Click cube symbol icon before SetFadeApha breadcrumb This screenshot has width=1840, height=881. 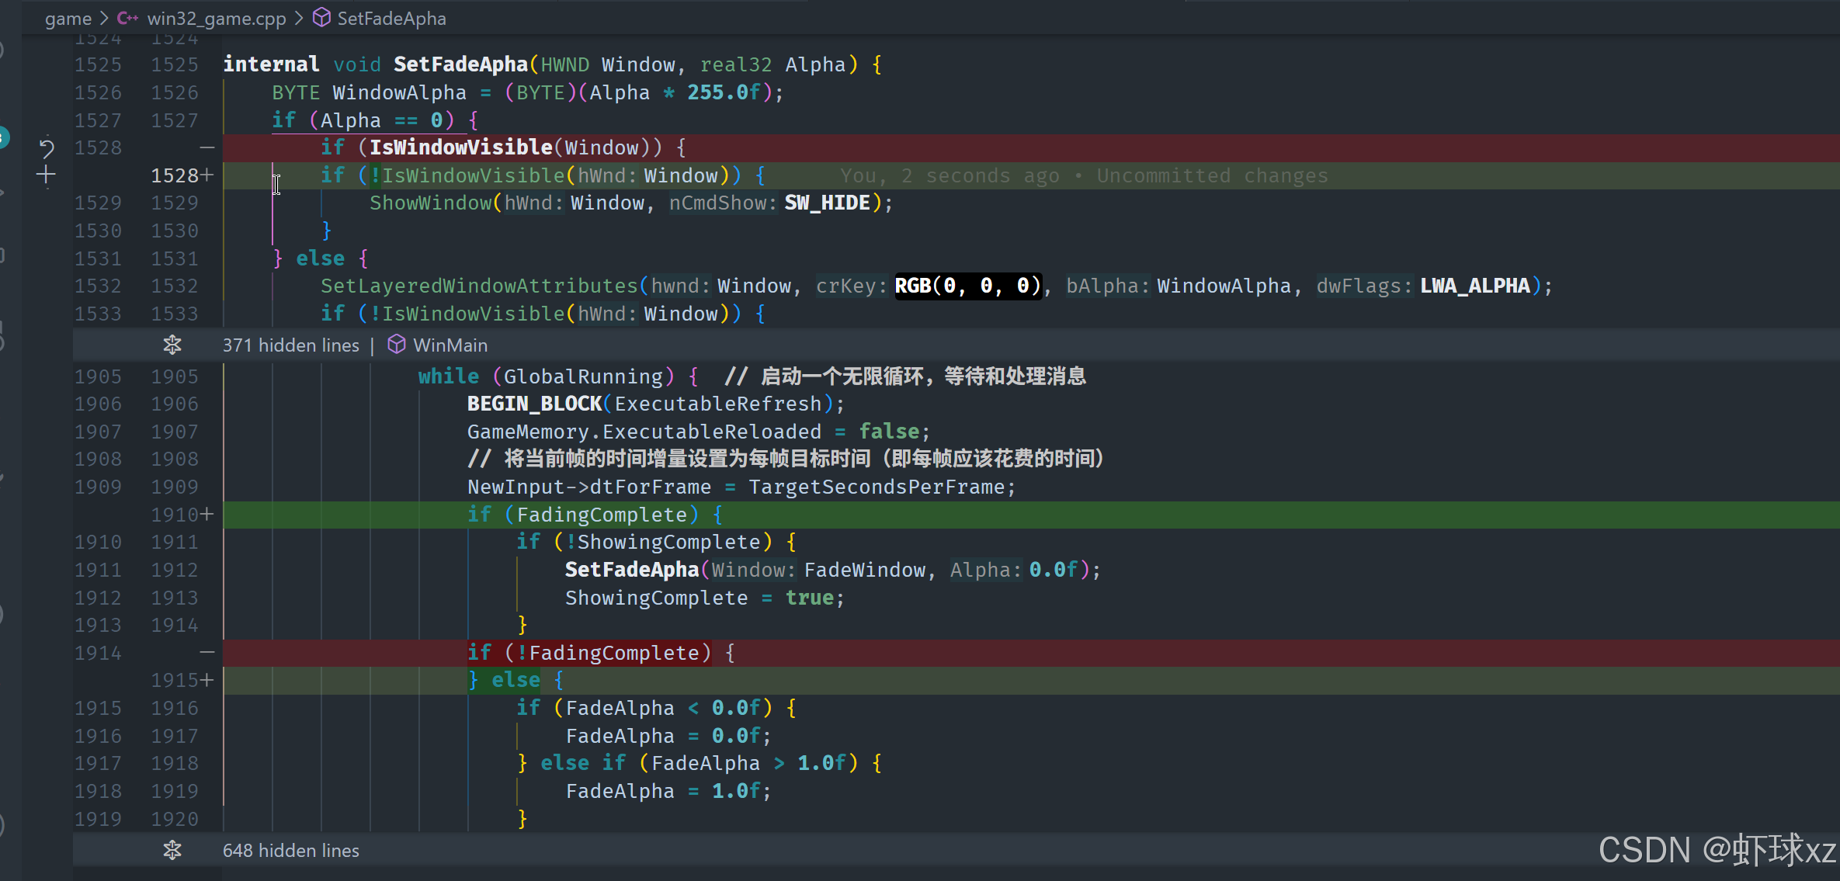[x=321, y=18]
